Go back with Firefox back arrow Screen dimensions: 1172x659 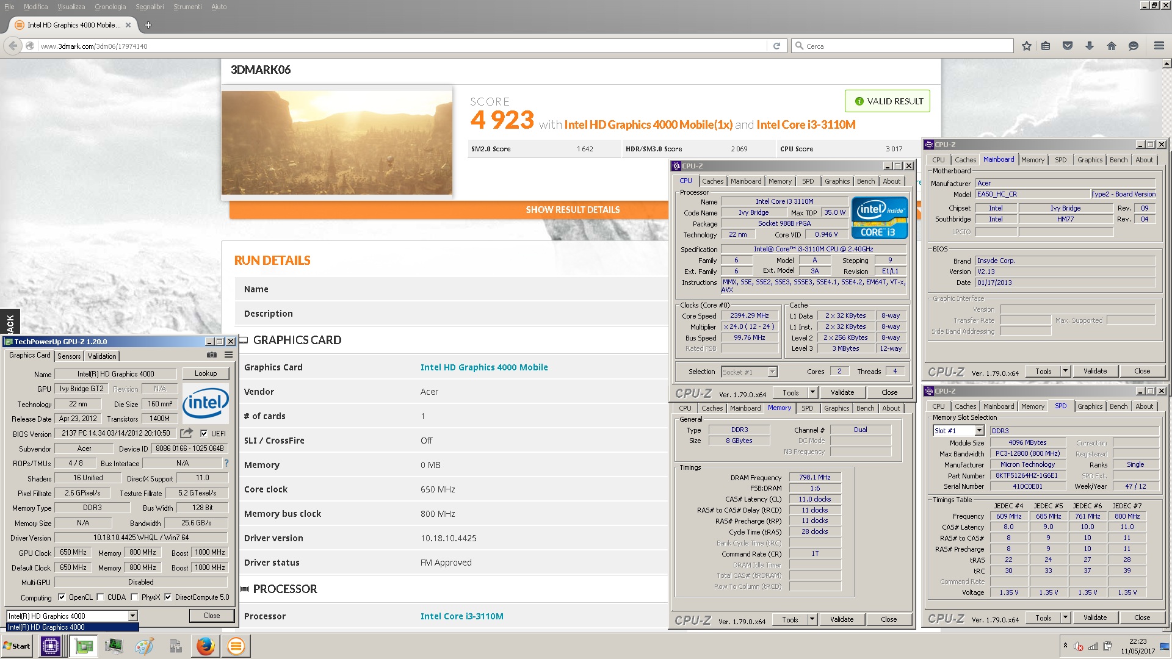pyautogui.click(x=13, y=46)
